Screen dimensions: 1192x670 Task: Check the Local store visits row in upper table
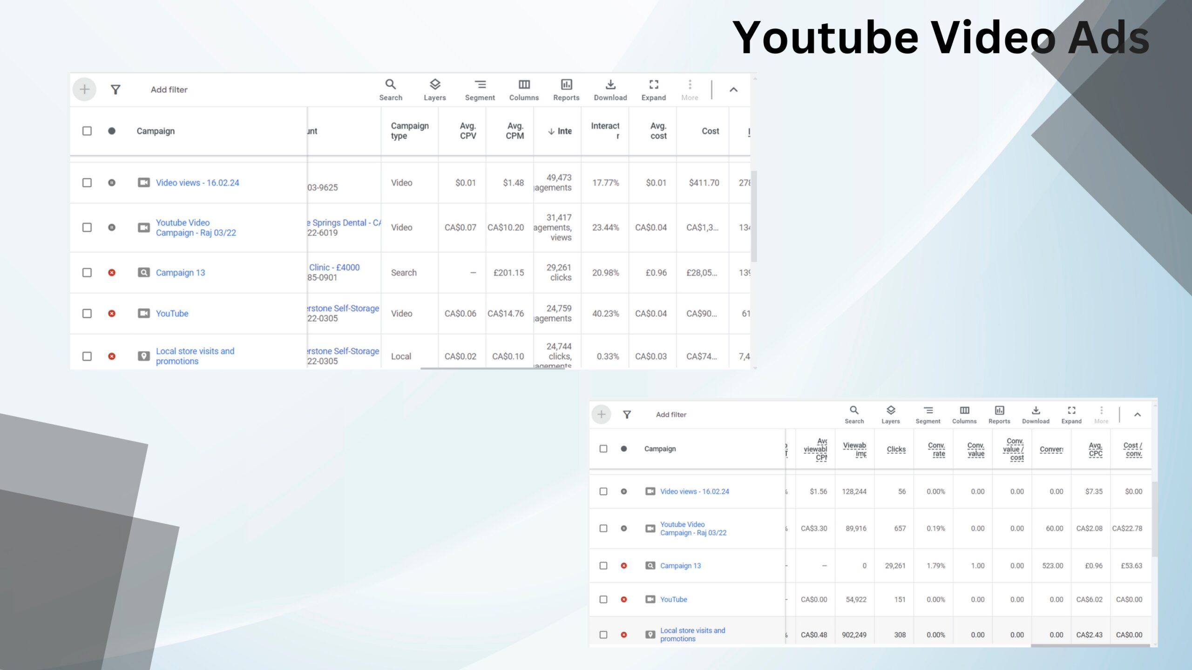point(87,356)
